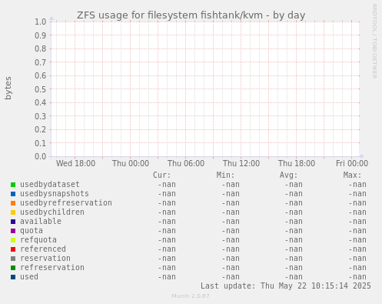
Task: Click the usedbydataset green color swatch
Action: point(13,185)
